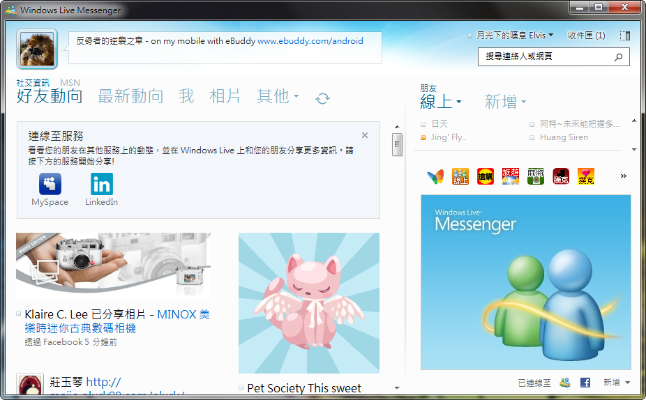Click status icon beside 阿特 contact
This screenshot has width=646, height=400.
click(x=532, y=124)
